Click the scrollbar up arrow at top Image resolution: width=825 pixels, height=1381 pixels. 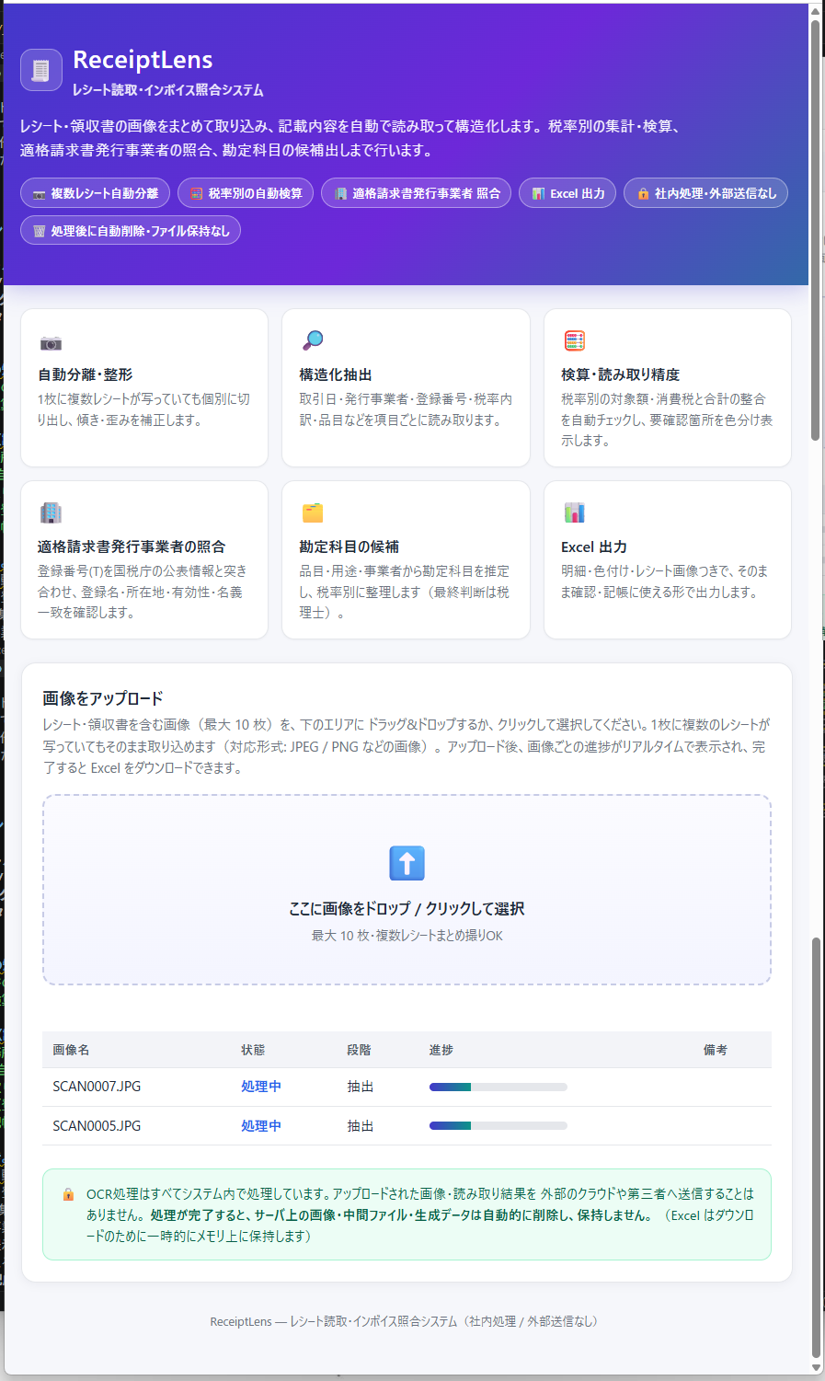[816, 10]
